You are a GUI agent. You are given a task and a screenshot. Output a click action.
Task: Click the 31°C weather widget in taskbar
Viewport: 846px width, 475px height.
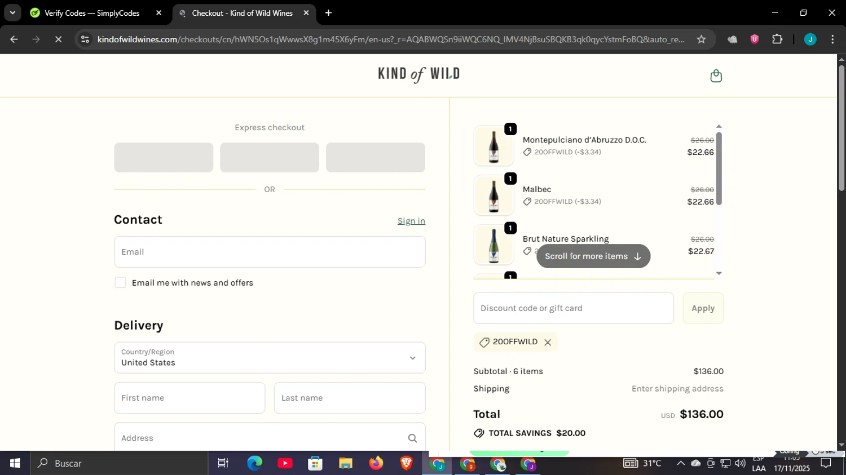point(642,463)
